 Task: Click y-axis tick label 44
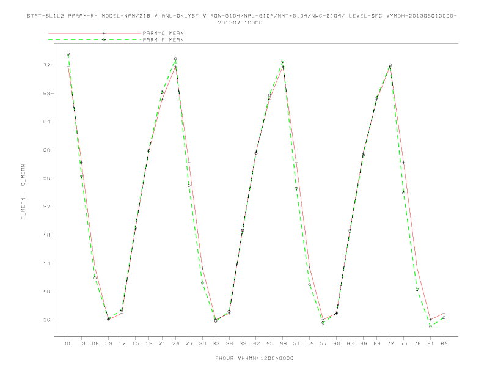coord(47,263)
